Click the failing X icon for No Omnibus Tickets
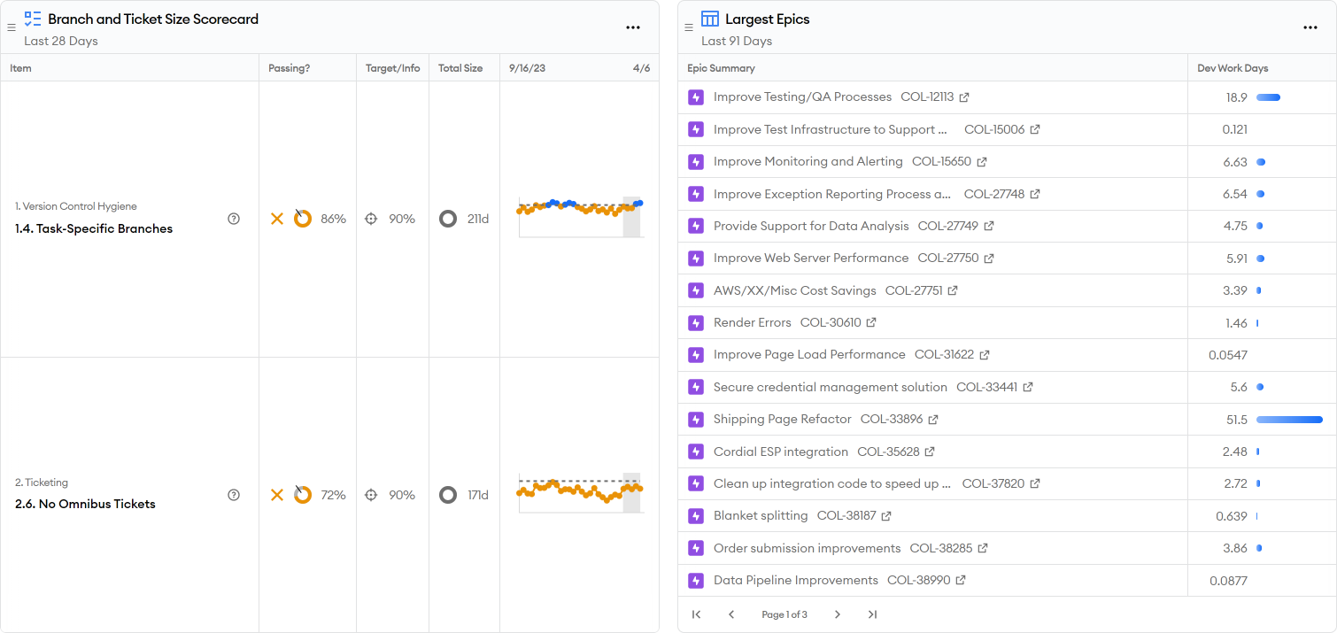 pos(277,495)
